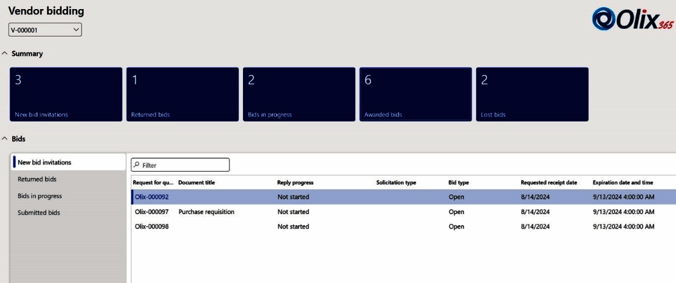The image size is (676, 283).
Task: Collapse the Bids section
Action: (5, 138)
